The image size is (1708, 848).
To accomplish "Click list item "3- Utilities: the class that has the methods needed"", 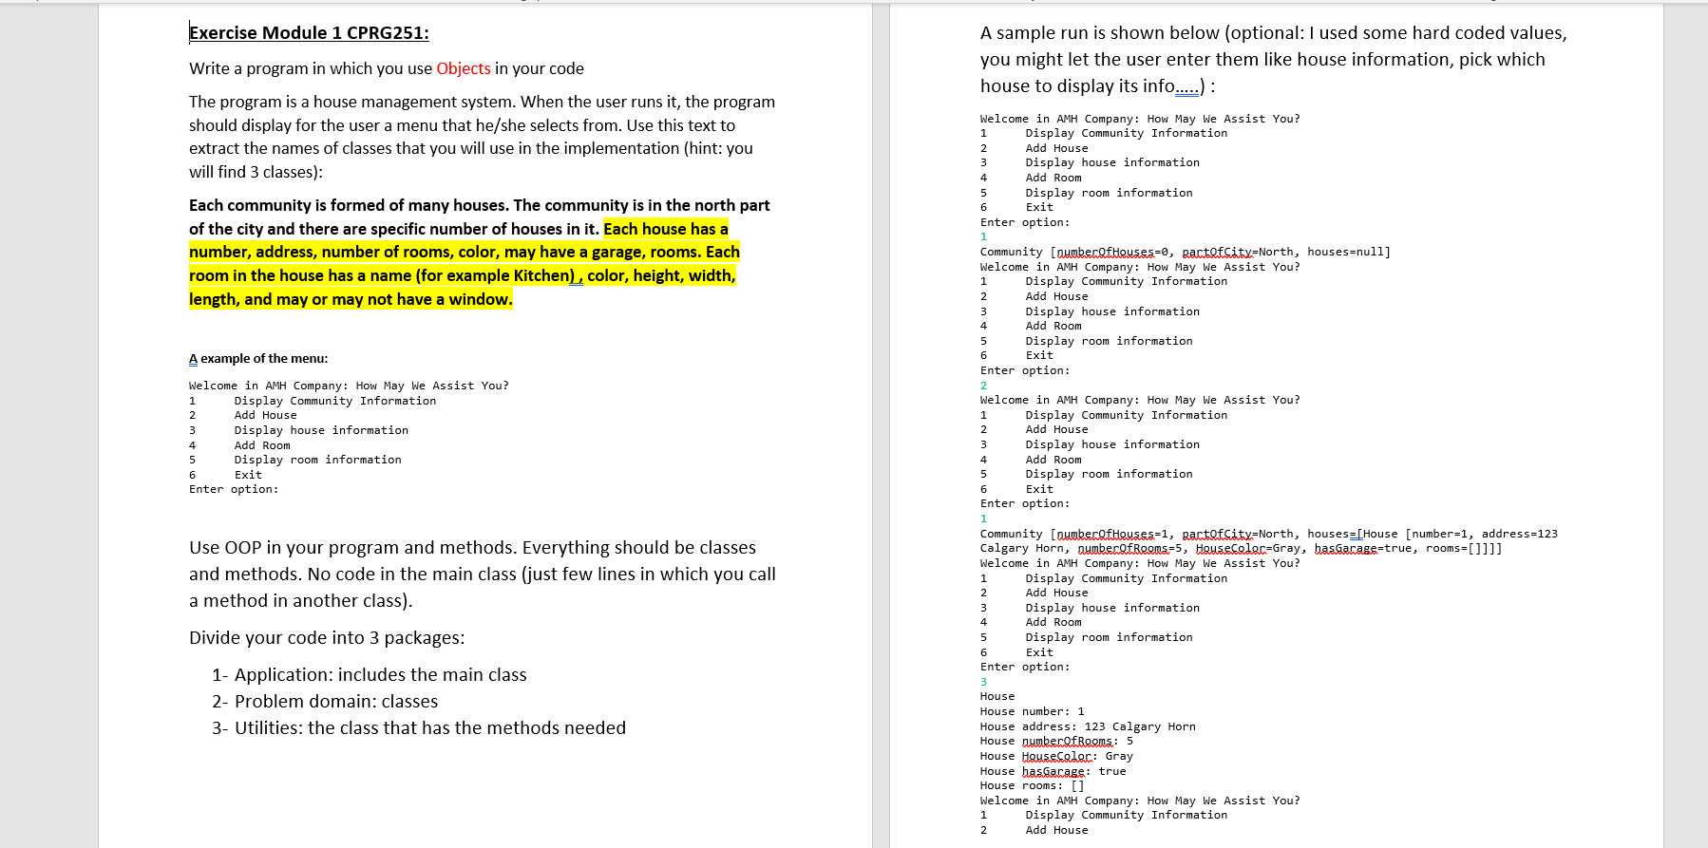I will point(419,728).
